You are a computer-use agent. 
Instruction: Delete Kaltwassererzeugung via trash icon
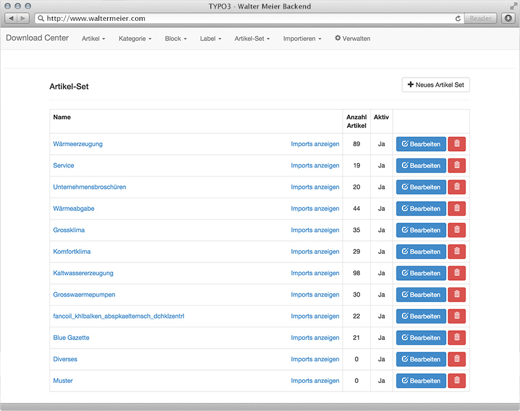tap(456, 273)
